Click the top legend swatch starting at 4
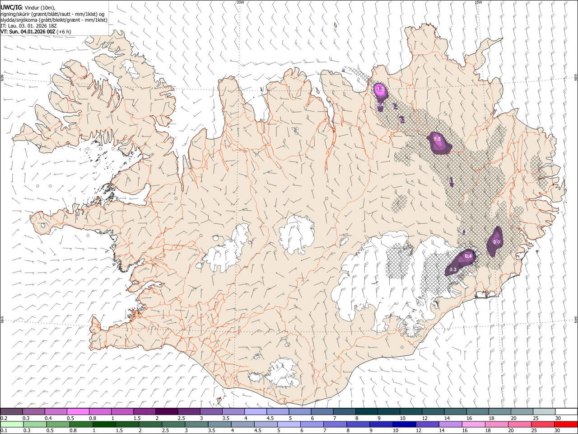Image resolution: width=578 pixels, height=434 pixels. tap(256, 412)
